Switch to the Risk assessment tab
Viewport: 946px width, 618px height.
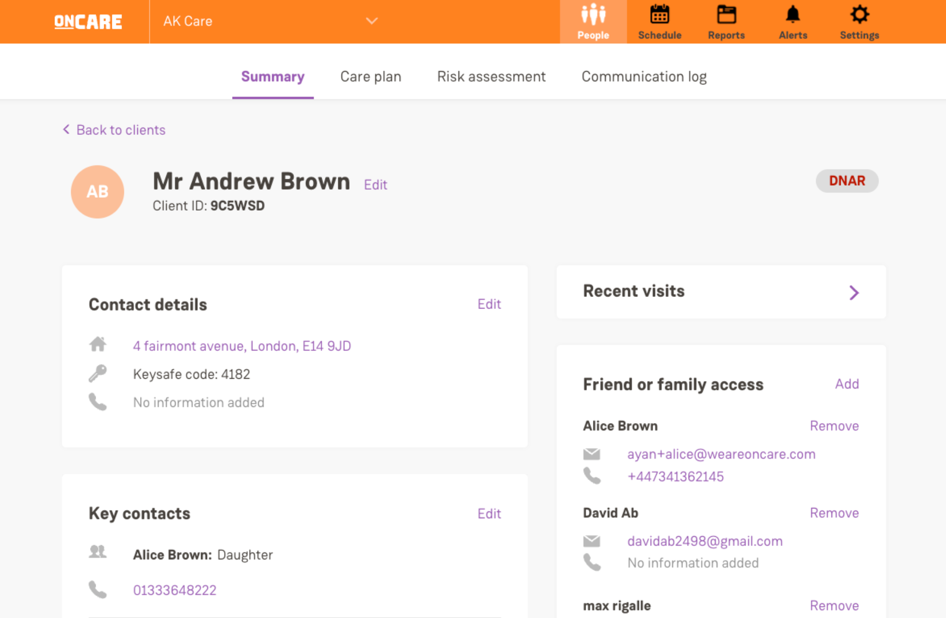(x=491, y=77)
